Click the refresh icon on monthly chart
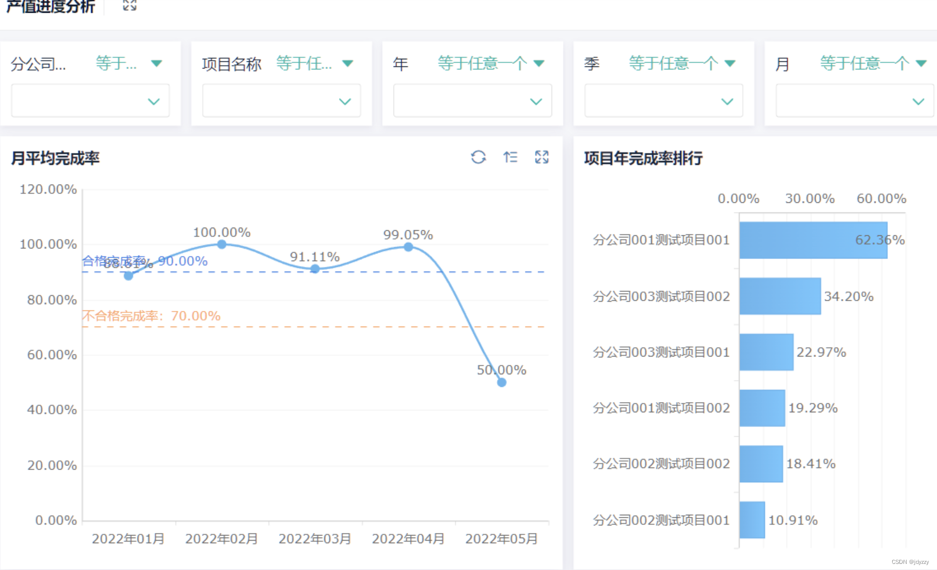Screen dimensions: 937x570 [x=478, y=157]
